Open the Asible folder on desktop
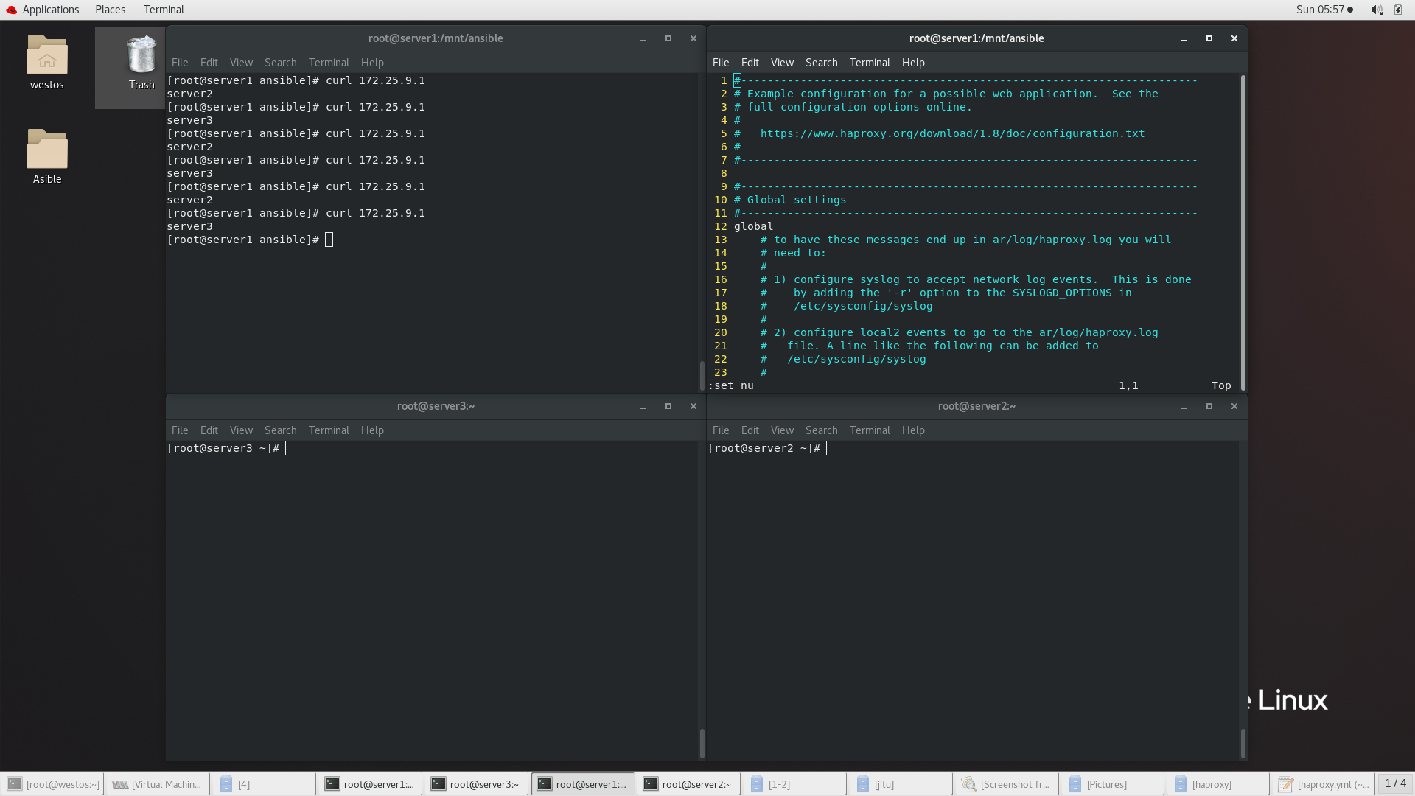The image size is (1415, 796). (46, 151)
